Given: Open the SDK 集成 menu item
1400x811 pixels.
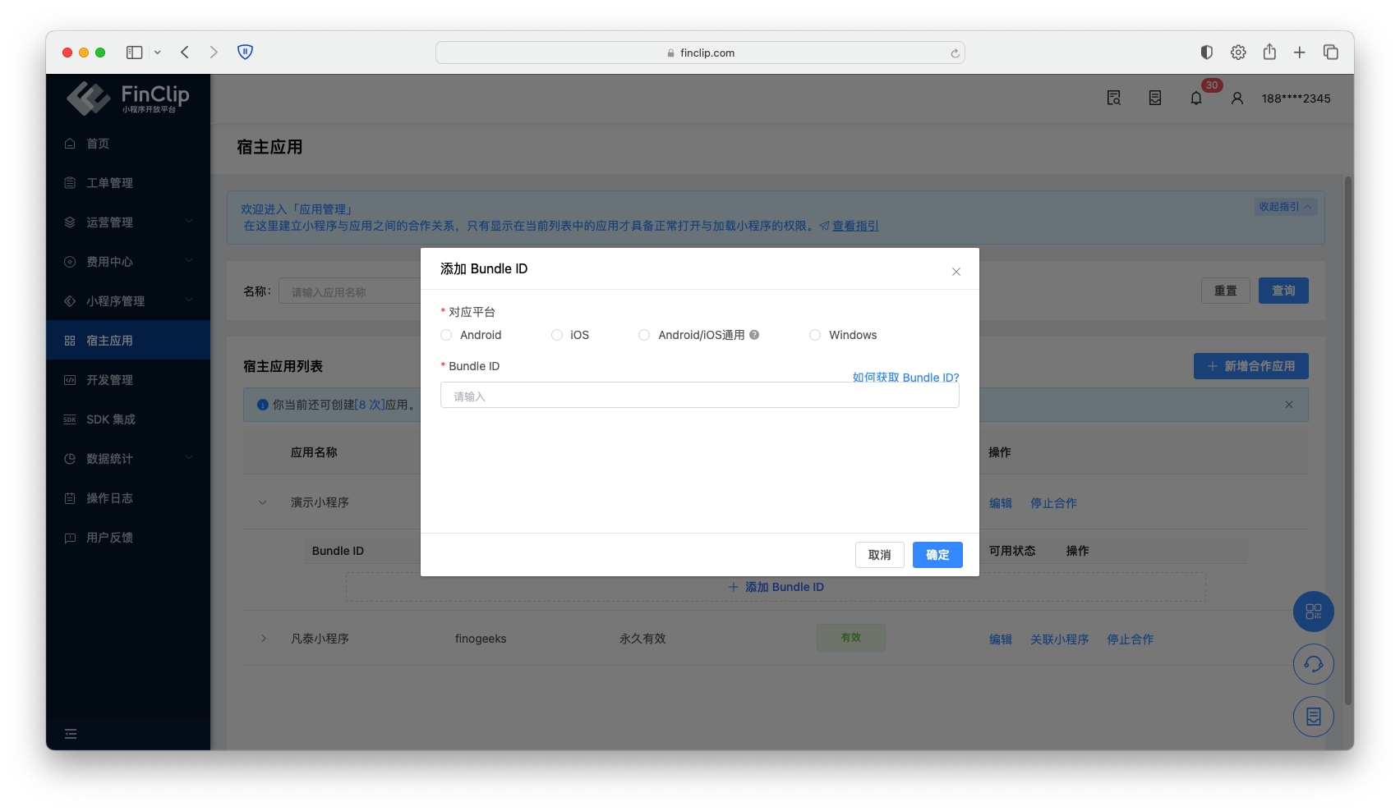Looking at the screenshot, I should coord(111,419).
